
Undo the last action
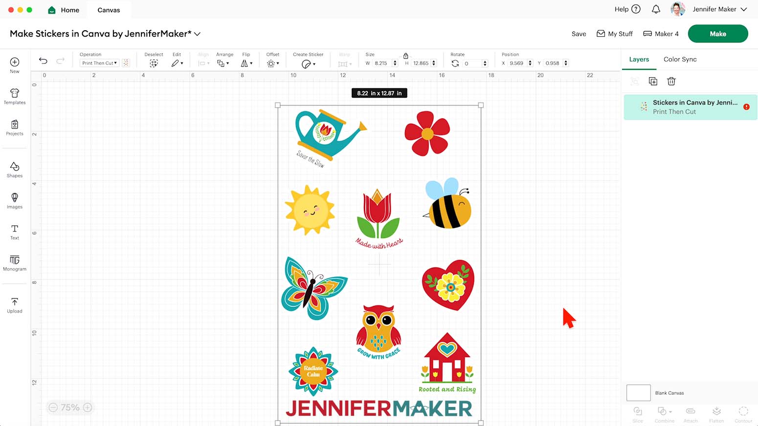coord(43,61)
